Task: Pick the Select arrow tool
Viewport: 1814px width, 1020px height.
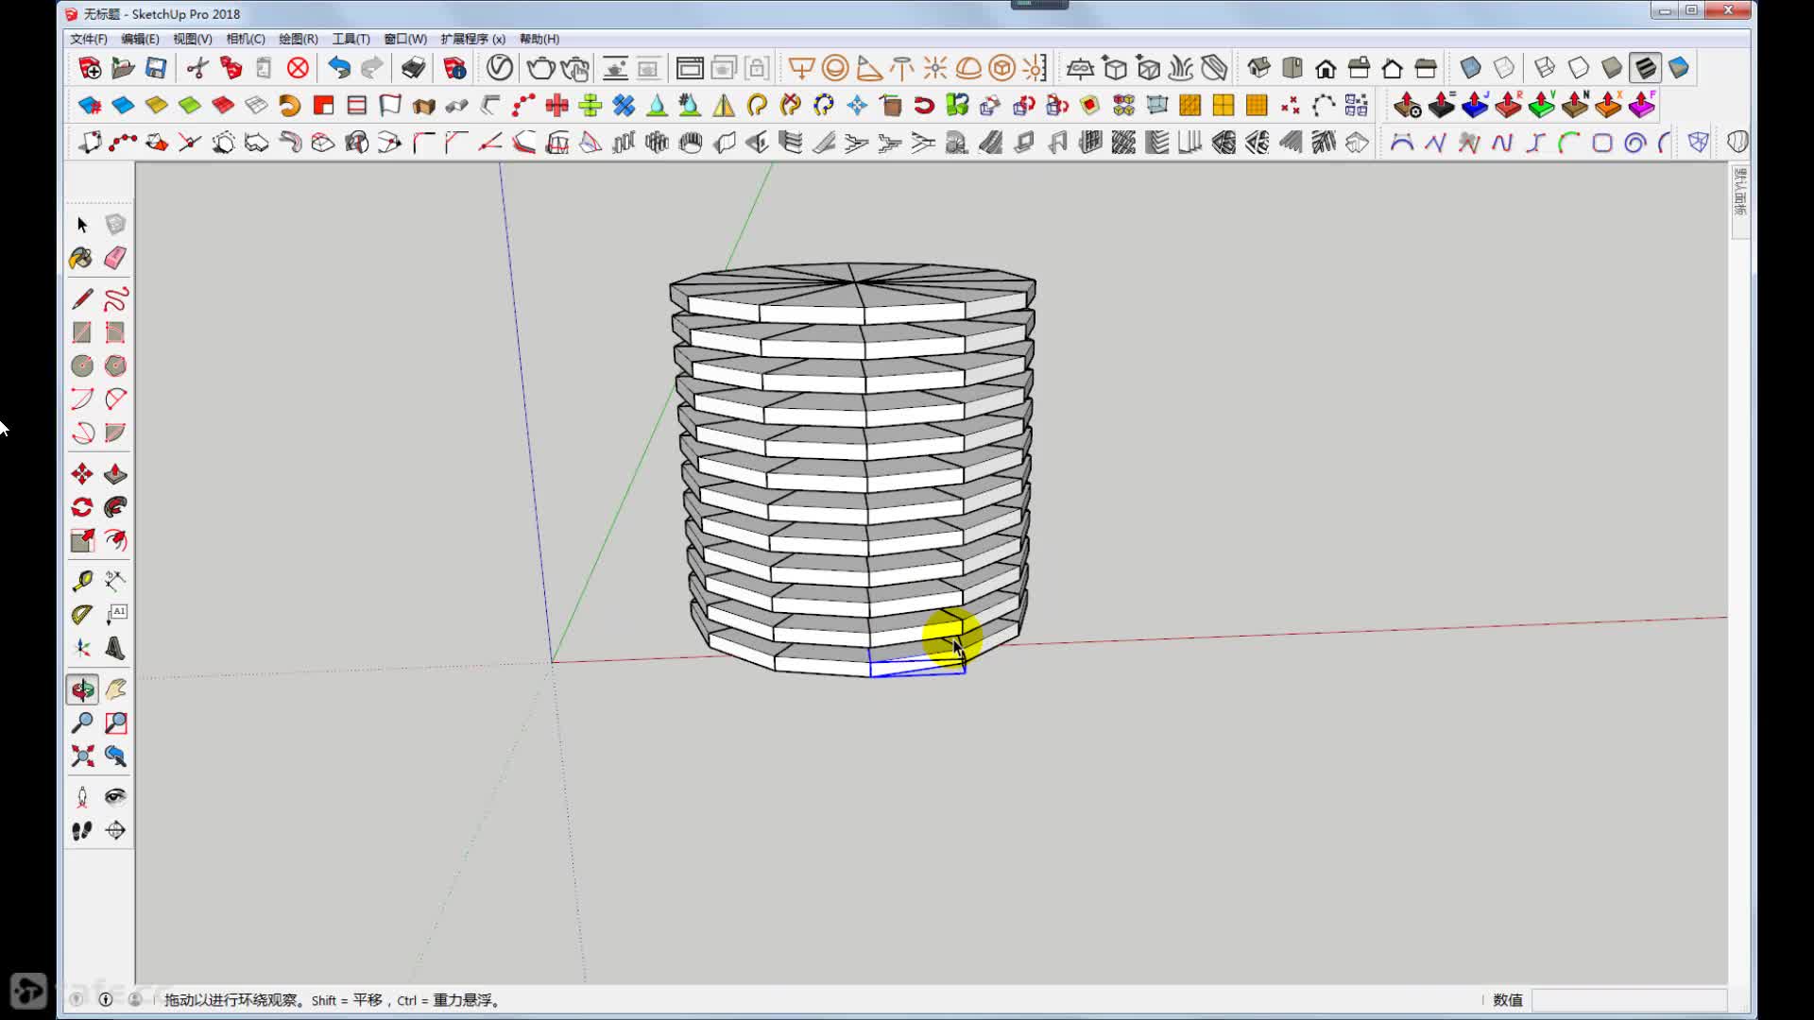Action: click(82, 225)
